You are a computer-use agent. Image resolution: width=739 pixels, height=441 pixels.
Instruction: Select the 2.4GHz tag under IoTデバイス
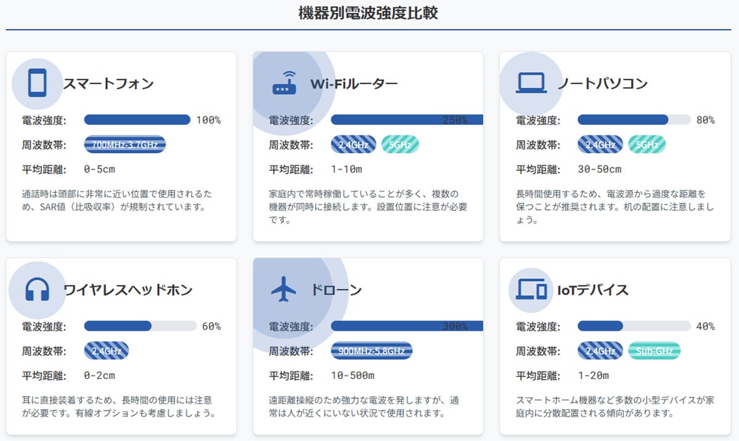[600, 351]
